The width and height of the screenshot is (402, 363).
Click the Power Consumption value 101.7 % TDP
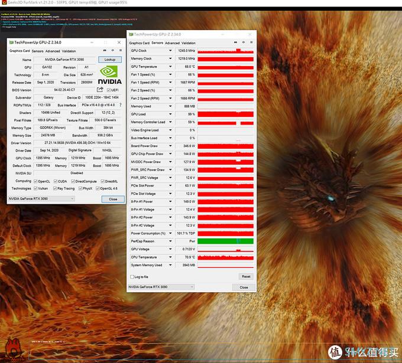186,233
